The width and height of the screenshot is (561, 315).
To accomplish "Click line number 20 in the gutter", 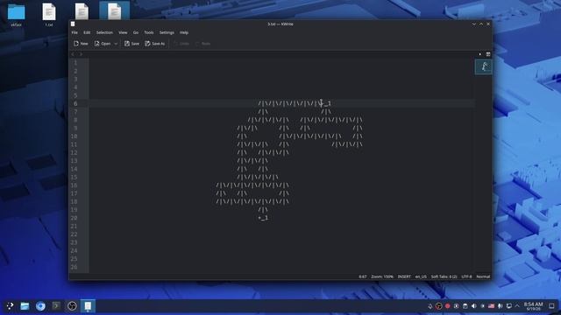I will click(74, 218).
